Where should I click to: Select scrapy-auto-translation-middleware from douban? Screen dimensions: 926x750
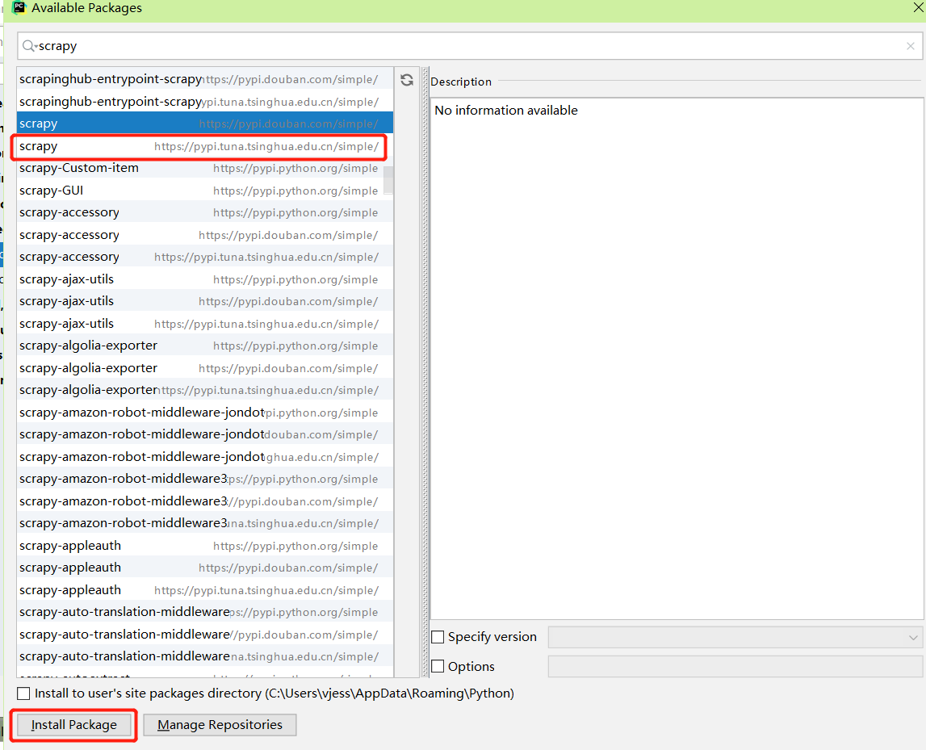205,635
